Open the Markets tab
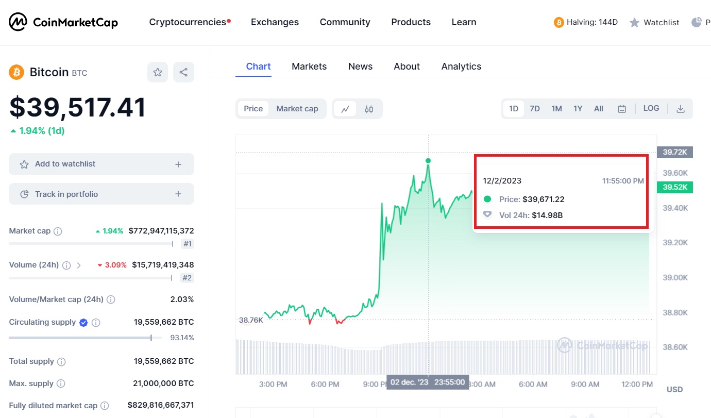Screen dimensions: 711x418 [x=309, y=66]
